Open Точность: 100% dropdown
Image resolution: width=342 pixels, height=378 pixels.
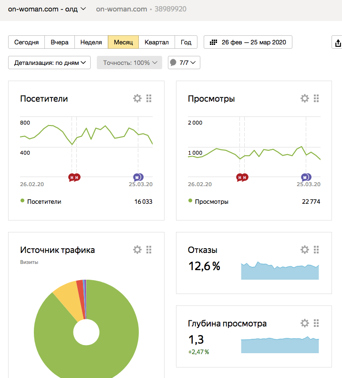point(129,63)
